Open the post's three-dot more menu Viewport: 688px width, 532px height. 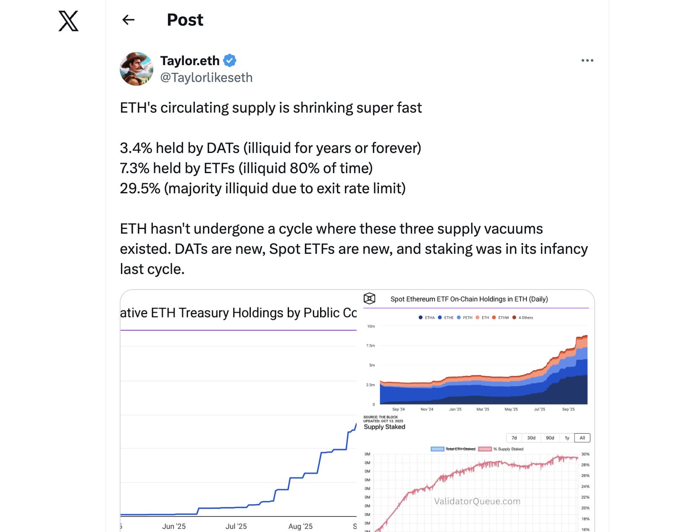tap(587, 61)
